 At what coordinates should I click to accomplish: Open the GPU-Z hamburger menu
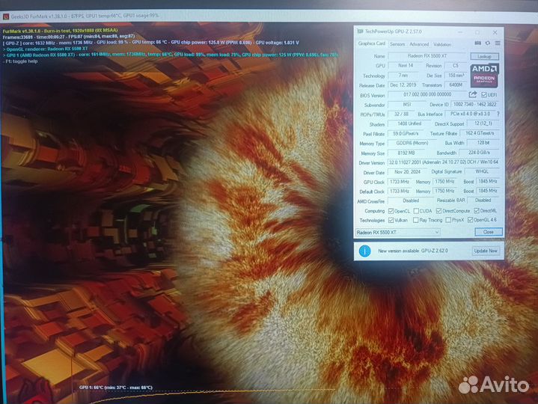pyautogui.click(x=498, y=43)
